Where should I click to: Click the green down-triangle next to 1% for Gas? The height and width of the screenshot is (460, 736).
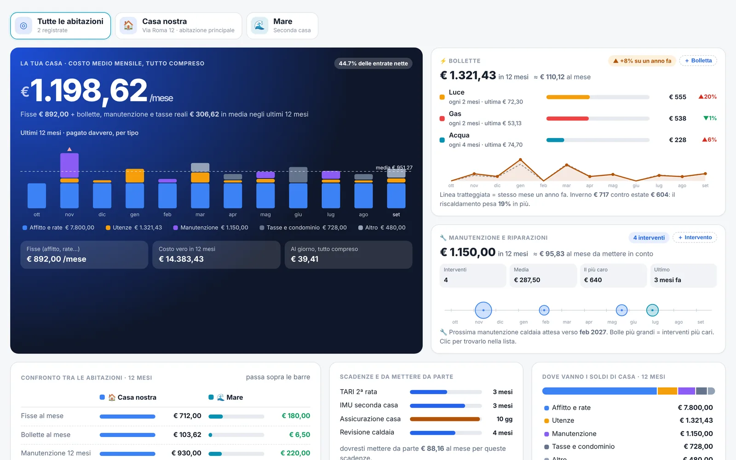click(x=706, y=118)
